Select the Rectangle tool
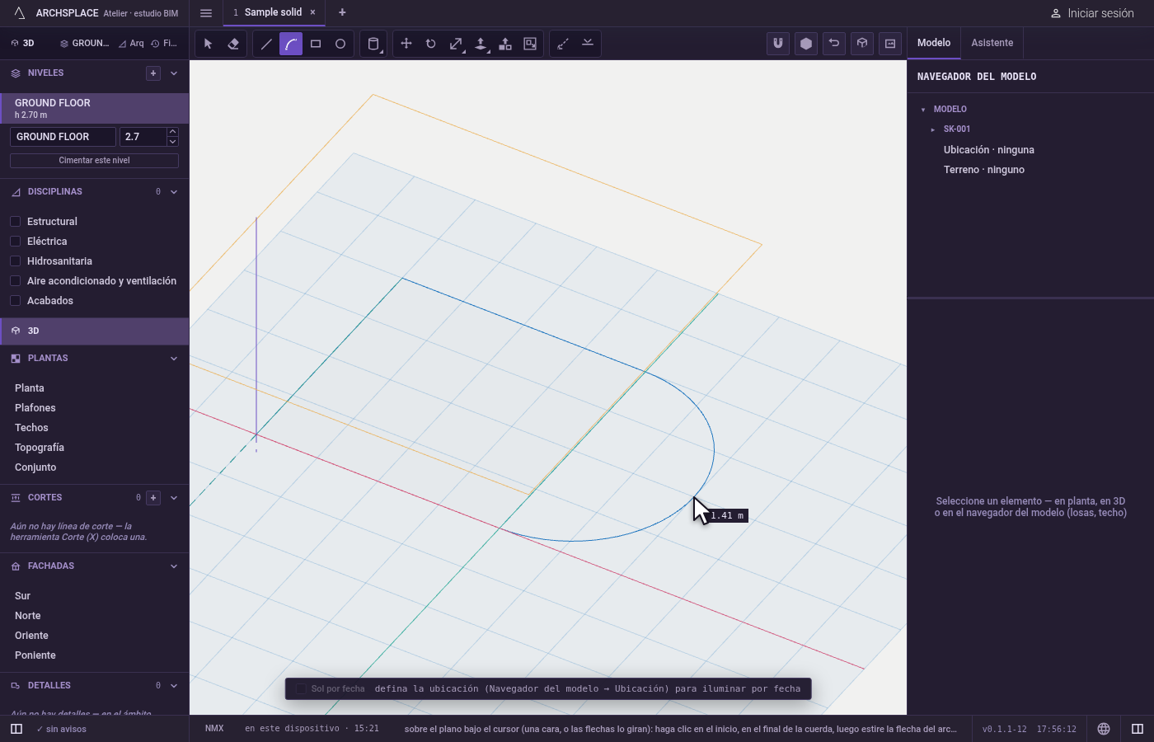The height and width of the screenshot is (742, 1154). click(316, 44)
